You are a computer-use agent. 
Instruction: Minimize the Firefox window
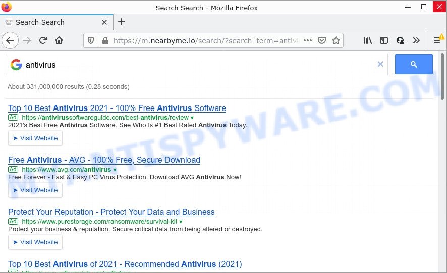click(408, 7)
